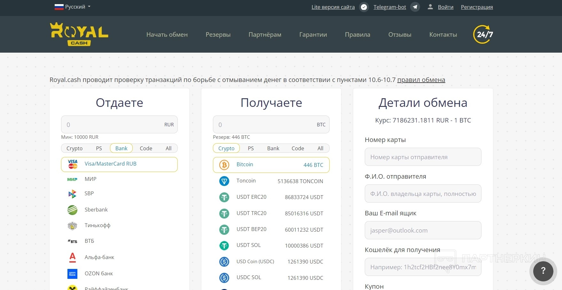Viewport: 562px width, 290px height.
Task: Click the USDT BEP20 Tether icon
Action: (x=224, y=229)
